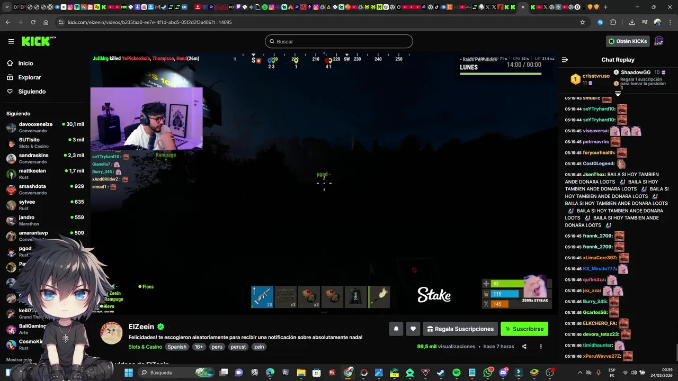This screenshot has width=678, height=381.
Task: Open Discord from the taskbar
Action: [503, 373]
